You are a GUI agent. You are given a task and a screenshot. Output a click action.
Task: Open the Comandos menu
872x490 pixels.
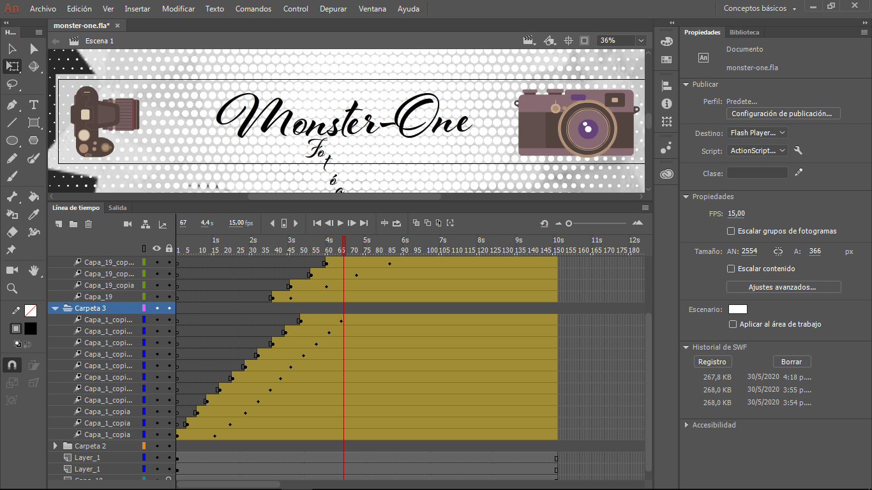tap(253, 9)
